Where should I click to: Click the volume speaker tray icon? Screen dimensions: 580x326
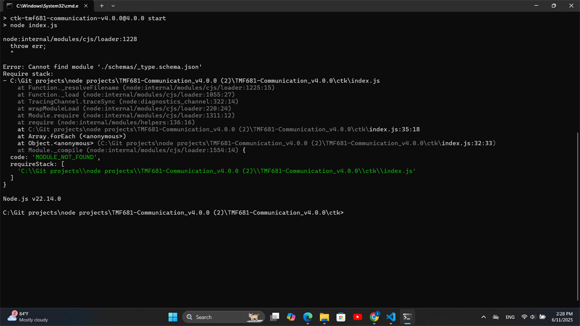(x=533, y=317)
